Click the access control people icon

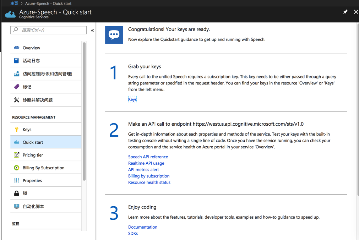click(x=17, y=74)
